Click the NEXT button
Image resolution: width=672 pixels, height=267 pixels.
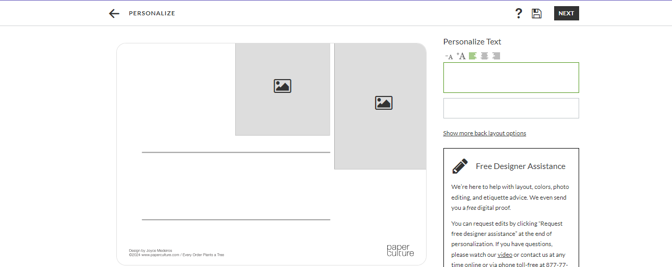tap(566, 13)
